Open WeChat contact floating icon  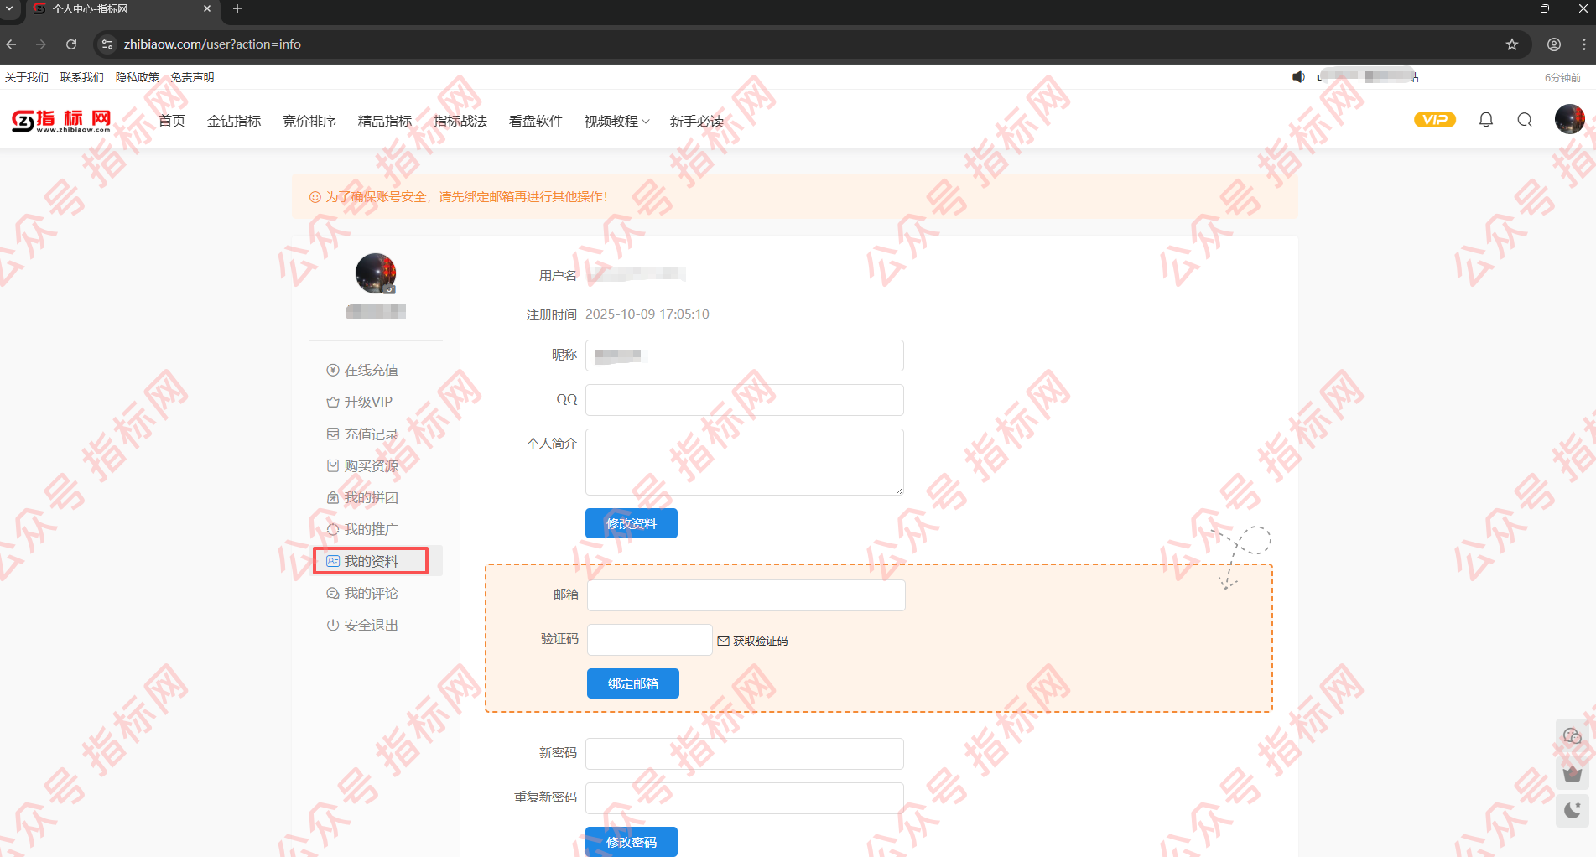(1572, 736)
